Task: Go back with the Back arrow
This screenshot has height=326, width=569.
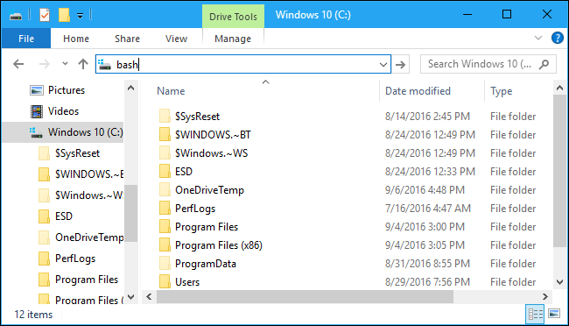Action: pyautogui.click(x=18, y=64)
